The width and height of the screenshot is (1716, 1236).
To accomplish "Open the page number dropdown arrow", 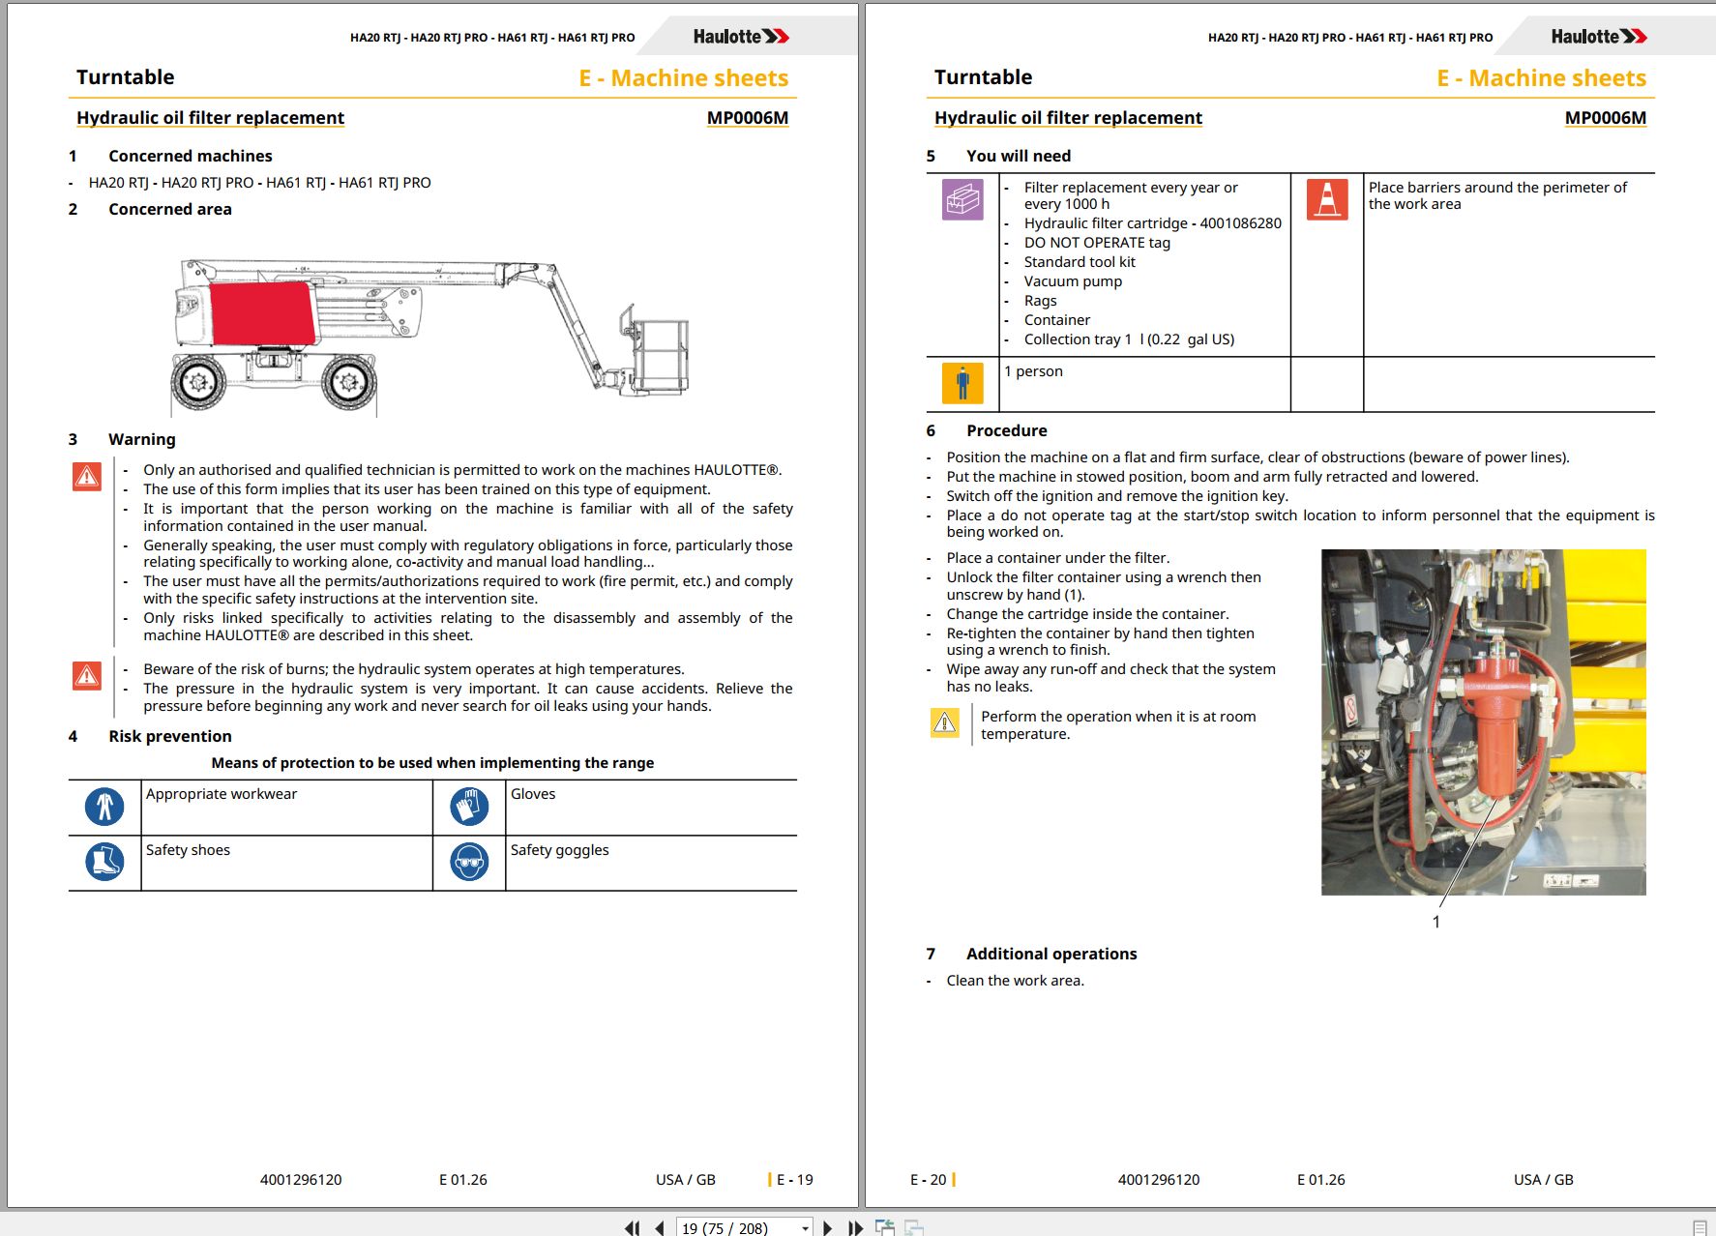I will (x=805, y=1228).
